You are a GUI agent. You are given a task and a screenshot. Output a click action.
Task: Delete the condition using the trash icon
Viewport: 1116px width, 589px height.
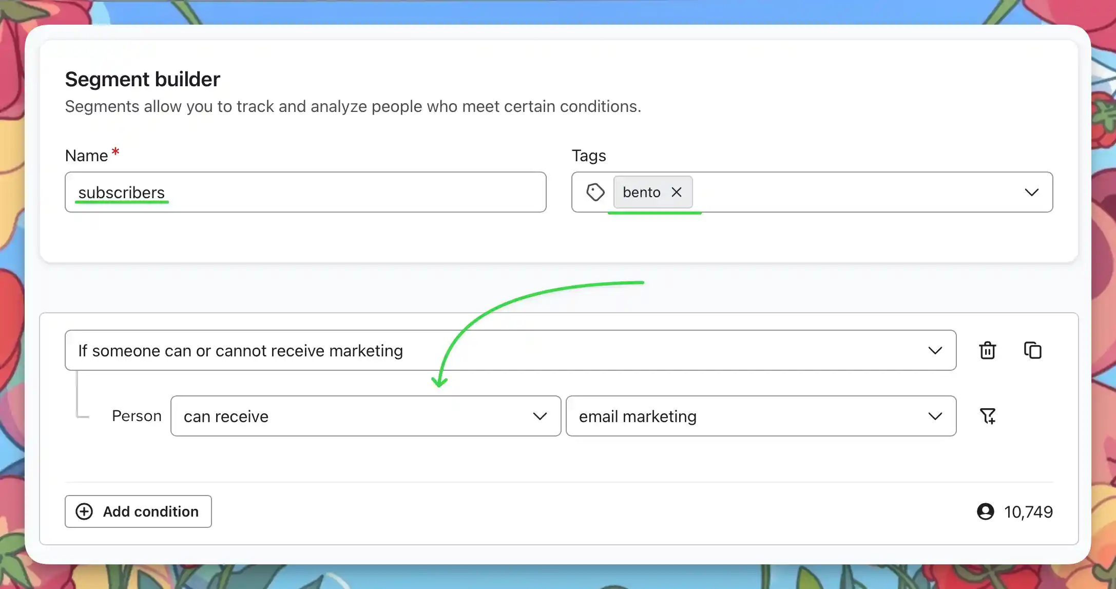click(987, 350)
